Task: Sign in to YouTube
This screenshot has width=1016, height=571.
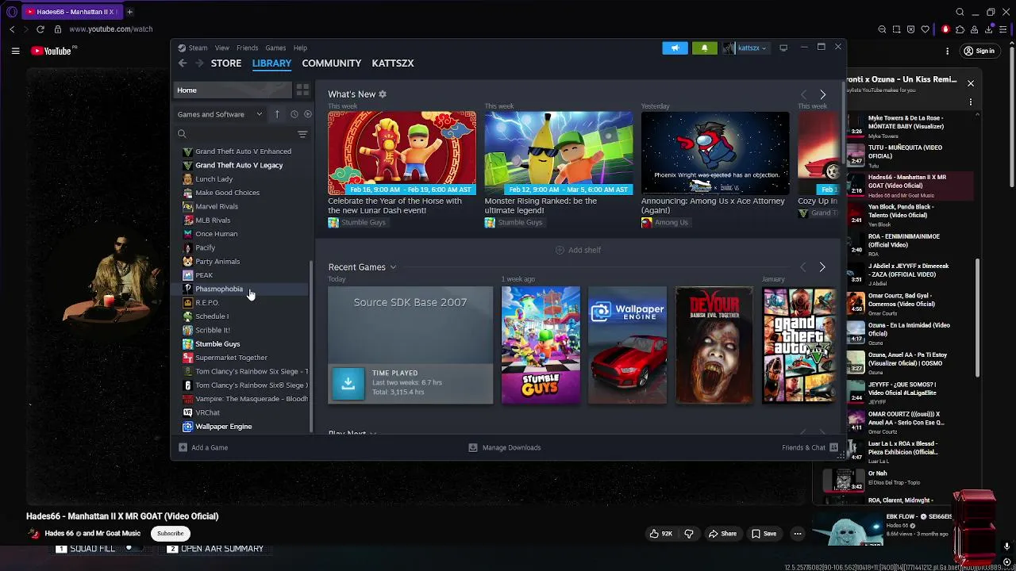Action: 979,51
